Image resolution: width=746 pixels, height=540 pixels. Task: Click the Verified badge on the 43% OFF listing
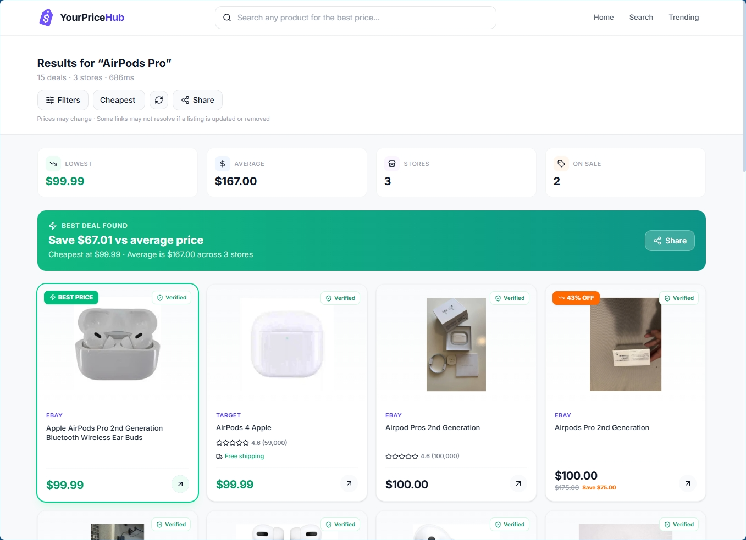[679, 298]
